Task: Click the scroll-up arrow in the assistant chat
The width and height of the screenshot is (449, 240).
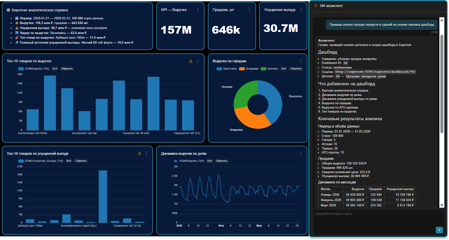Action: click(x=442, y=20)
